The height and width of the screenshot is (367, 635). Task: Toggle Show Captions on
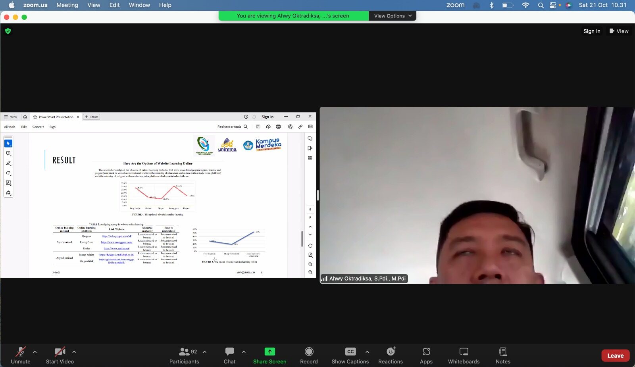point(350,355)
